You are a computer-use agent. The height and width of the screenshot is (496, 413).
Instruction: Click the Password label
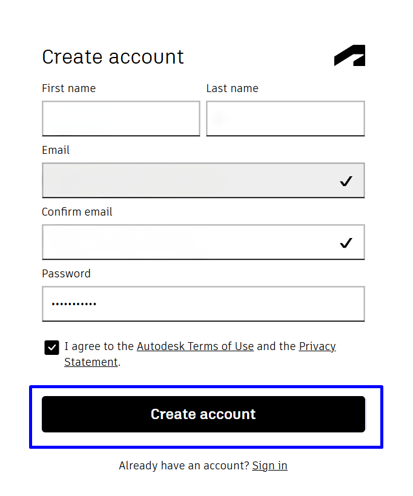[x=66, y=273]
